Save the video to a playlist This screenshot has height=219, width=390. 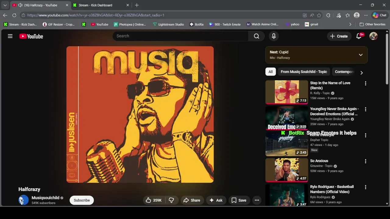(239, 200)
